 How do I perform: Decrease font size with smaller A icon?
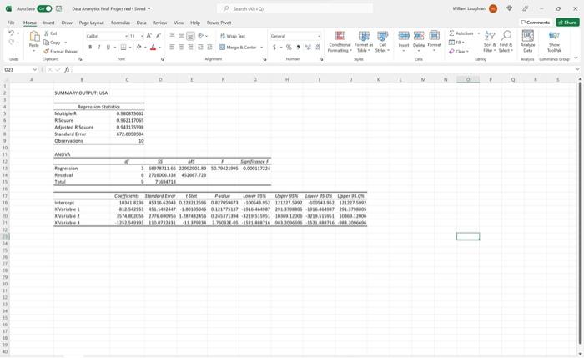point(159,36)
